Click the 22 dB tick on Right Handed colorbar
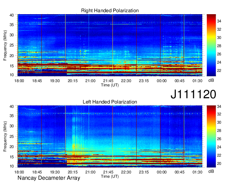 [x=219, y=71]
